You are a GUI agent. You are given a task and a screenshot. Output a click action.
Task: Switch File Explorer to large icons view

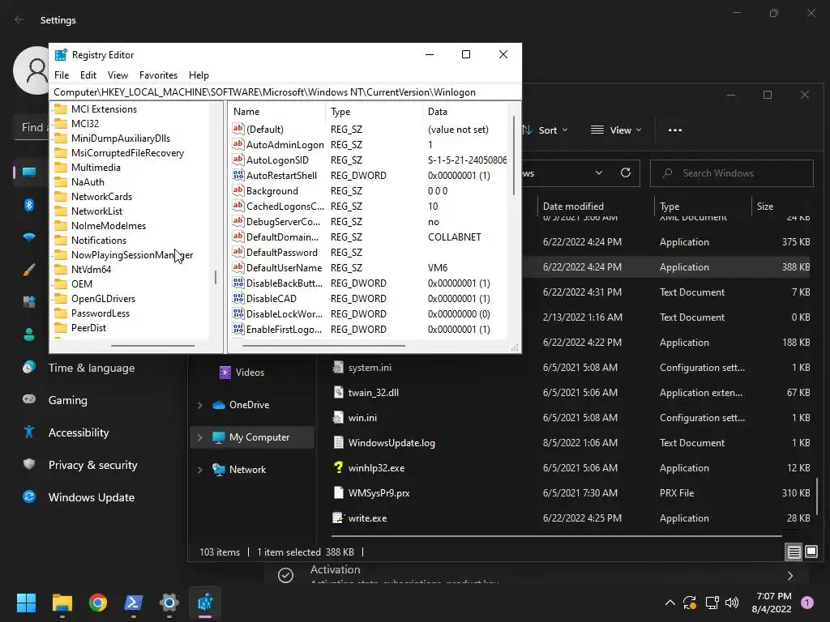(x=811, y=552)
